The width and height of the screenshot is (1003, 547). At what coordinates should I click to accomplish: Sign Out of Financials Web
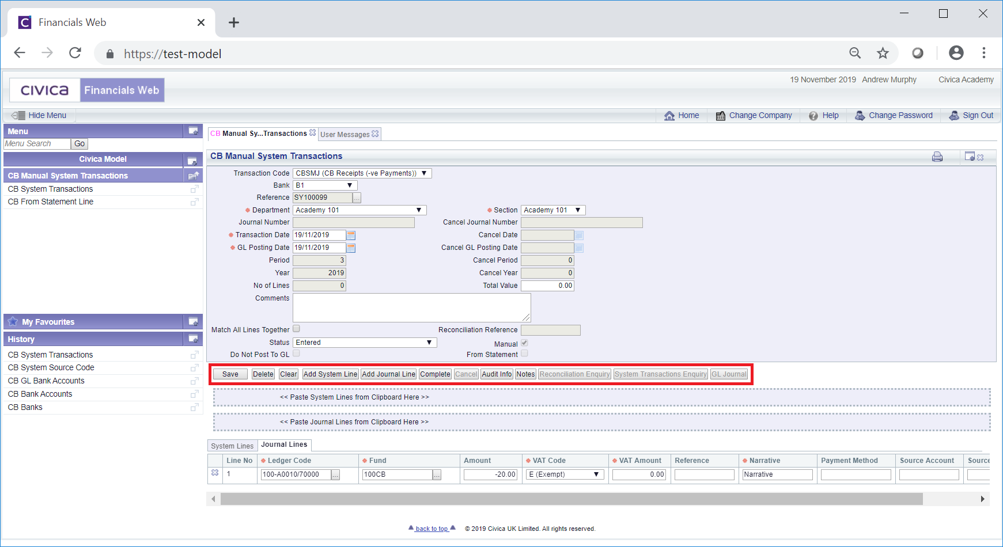click(971, 115)
